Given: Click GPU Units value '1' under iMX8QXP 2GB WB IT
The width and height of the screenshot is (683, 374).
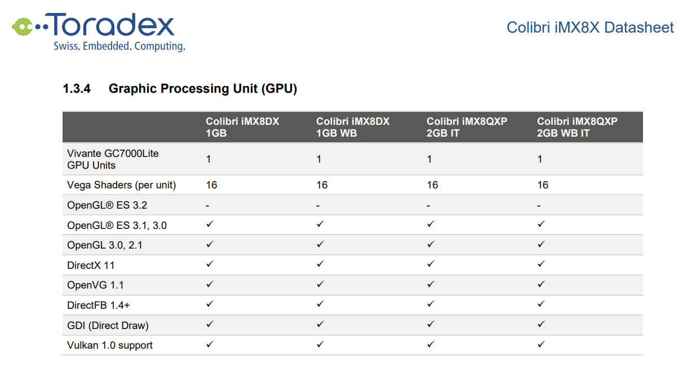Looking at the screenshot, I should tap(540, 159).
